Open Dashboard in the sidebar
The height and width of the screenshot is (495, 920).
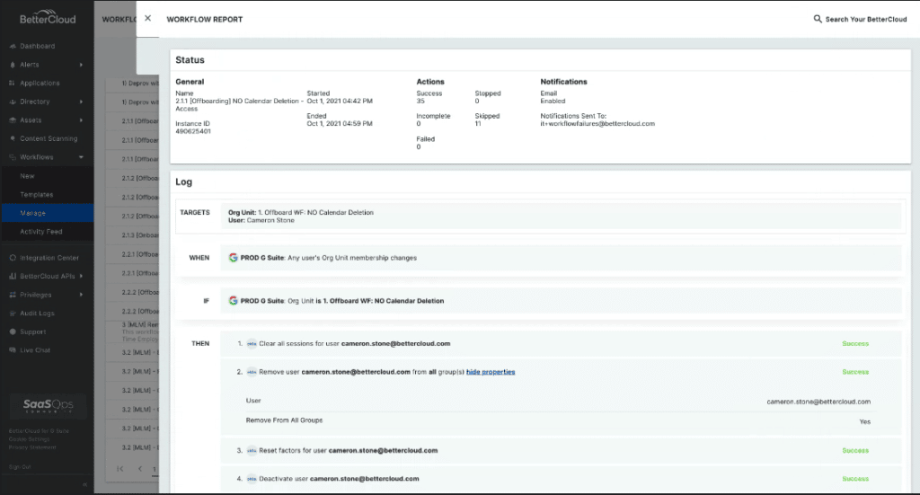[37, 46]
